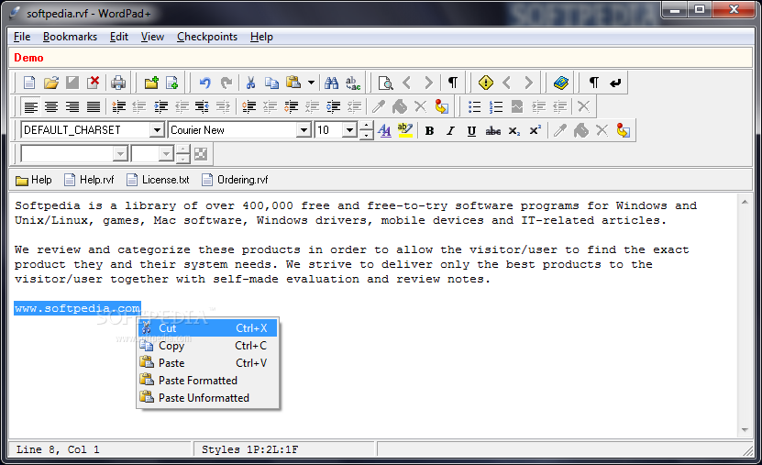The width and height of the screenshot is (762, 465).
Task: Toggle bold formatting
Action: [x=429, y=130]
